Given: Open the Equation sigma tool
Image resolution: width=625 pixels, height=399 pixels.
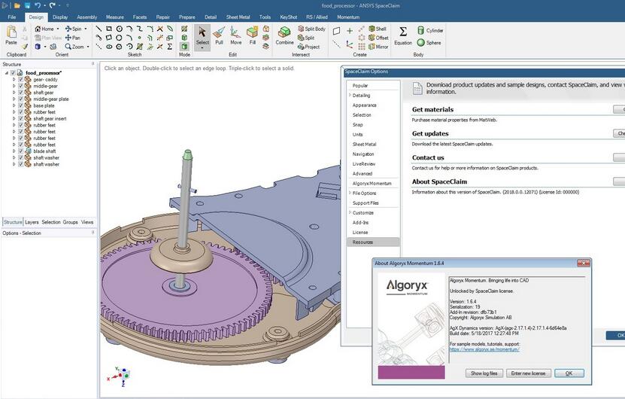Looking at the screenshot, I should pyautogui.click(x=403, y=35).
